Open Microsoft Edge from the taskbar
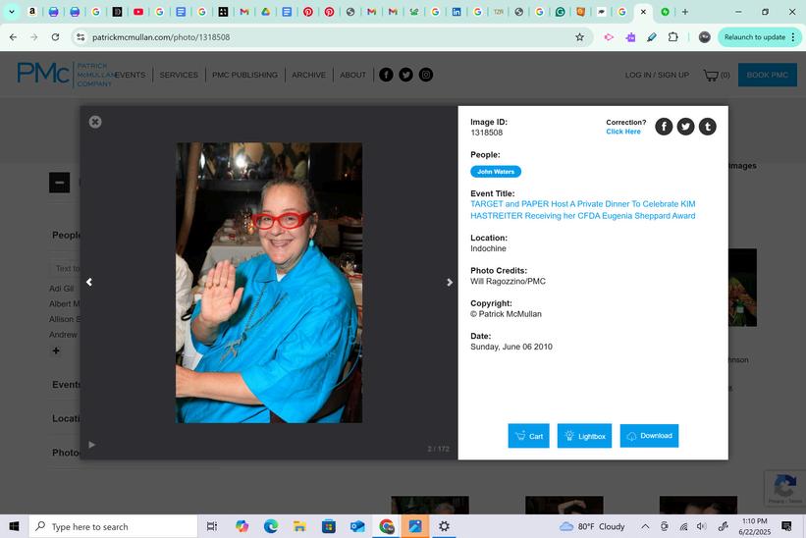806x538 pixels. tap(271, 526)
